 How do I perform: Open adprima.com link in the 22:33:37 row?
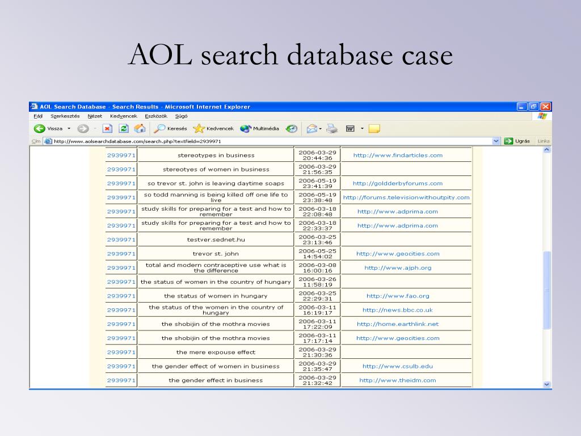(x=398, y=226)
